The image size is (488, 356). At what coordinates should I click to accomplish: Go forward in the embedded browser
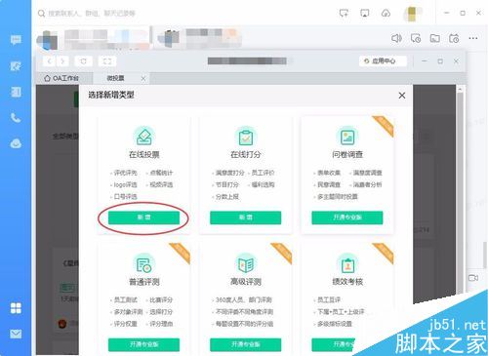(x=62, y=61)
